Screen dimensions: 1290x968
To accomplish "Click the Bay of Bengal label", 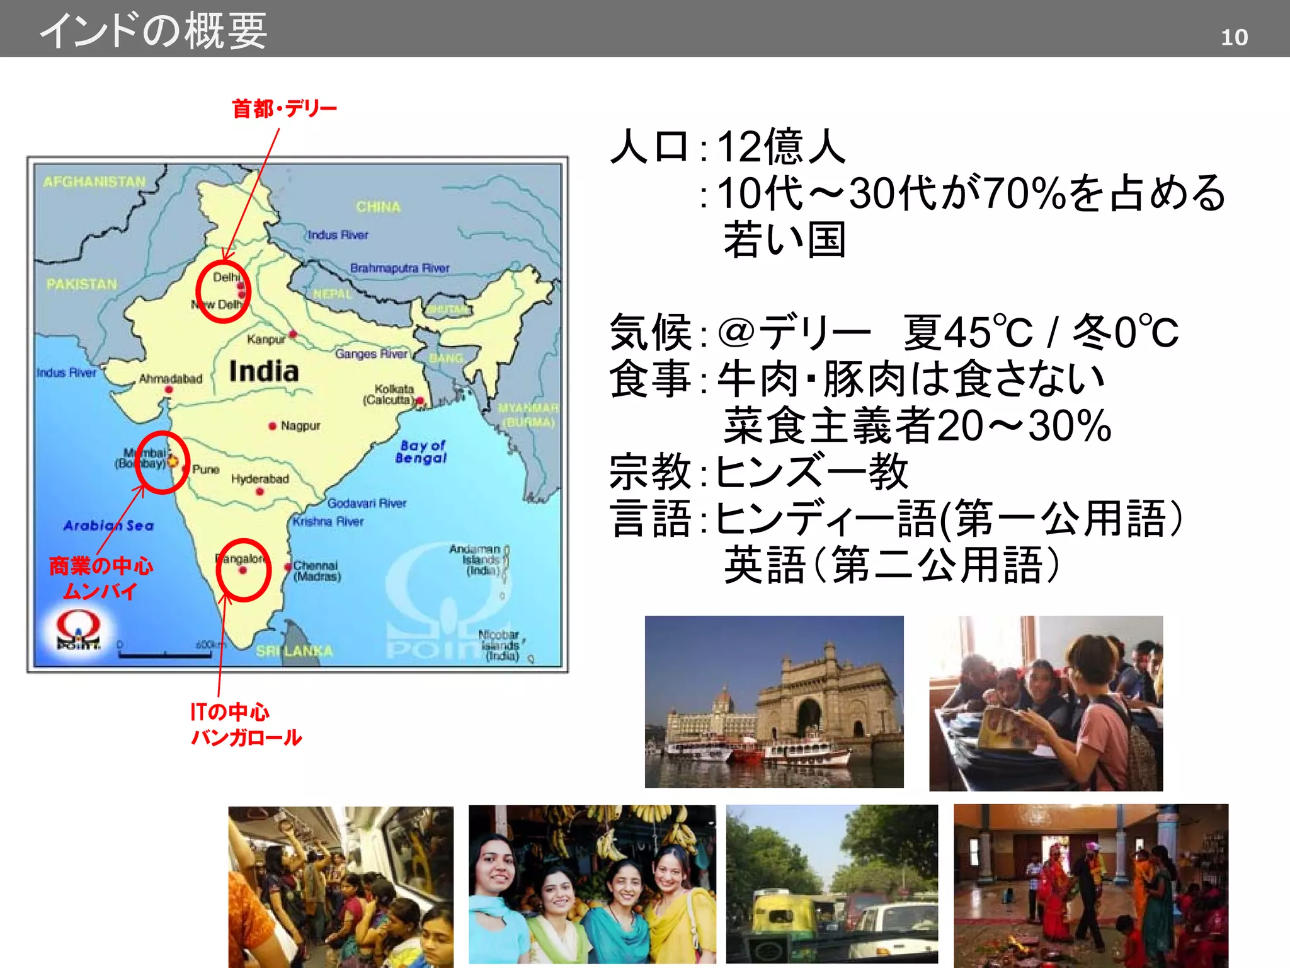I will [421, 452].
